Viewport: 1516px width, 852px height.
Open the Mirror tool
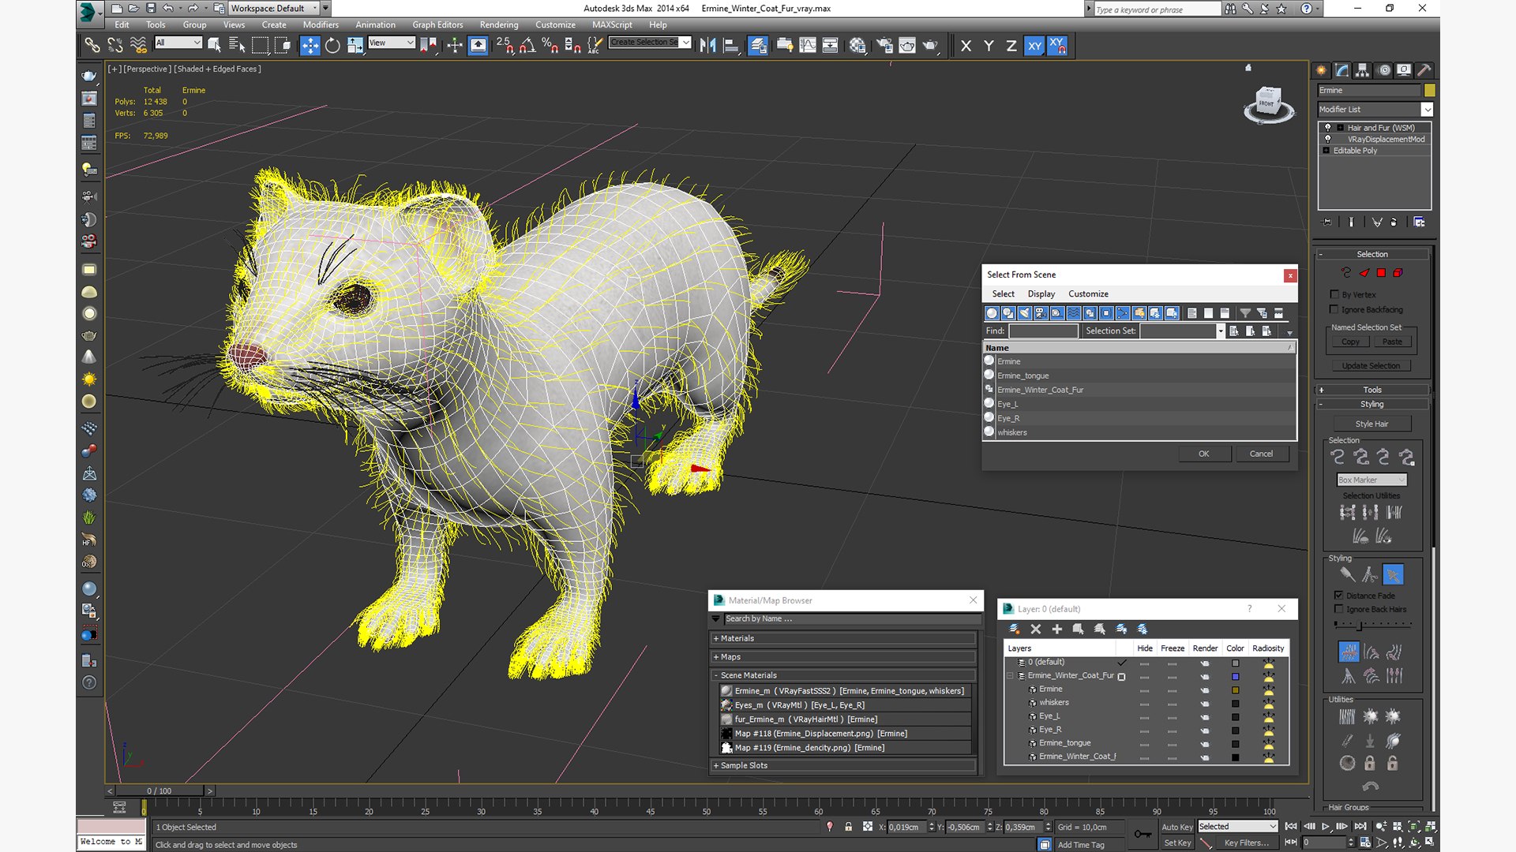pyautogui.click(x=707, y=46)
